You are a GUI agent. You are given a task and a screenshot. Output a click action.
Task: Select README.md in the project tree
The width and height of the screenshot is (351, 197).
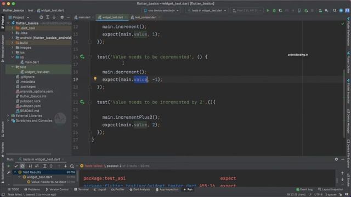(30, 111)
